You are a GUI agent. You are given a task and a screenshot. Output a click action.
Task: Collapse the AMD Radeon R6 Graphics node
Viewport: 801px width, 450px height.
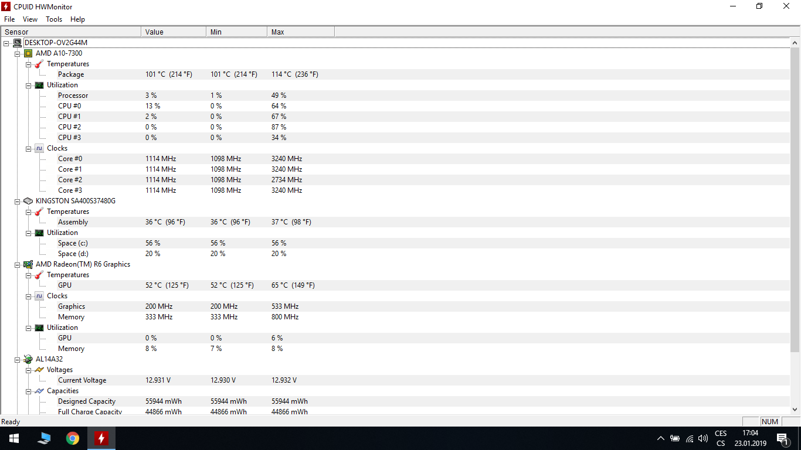click(18, 264)
